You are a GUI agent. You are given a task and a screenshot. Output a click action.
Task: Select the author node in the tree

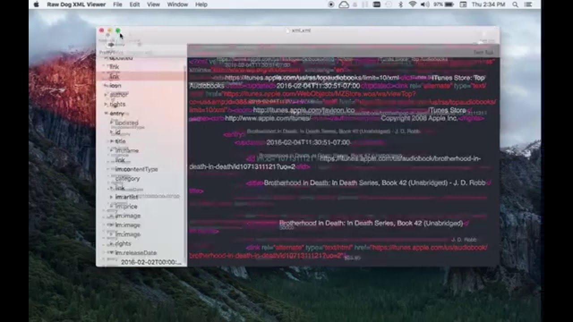(x=119, y=95)
